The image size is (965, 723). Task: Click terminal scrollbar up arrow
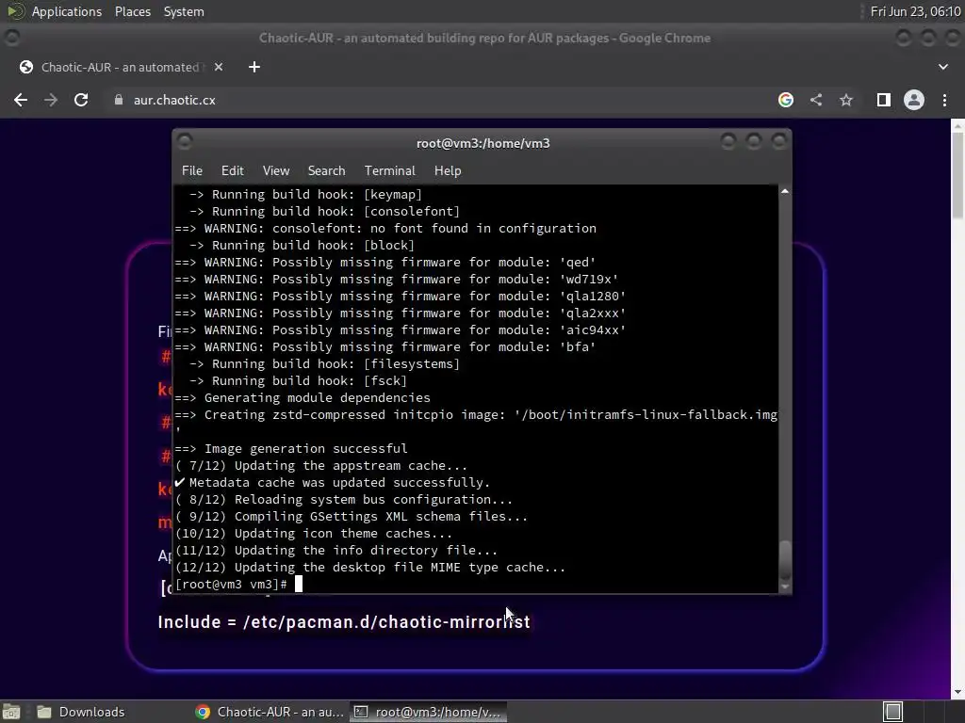click(785, 191)
